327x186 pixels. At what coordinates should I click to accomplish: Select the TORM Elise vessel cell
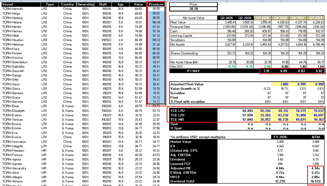tap(10, 106)
